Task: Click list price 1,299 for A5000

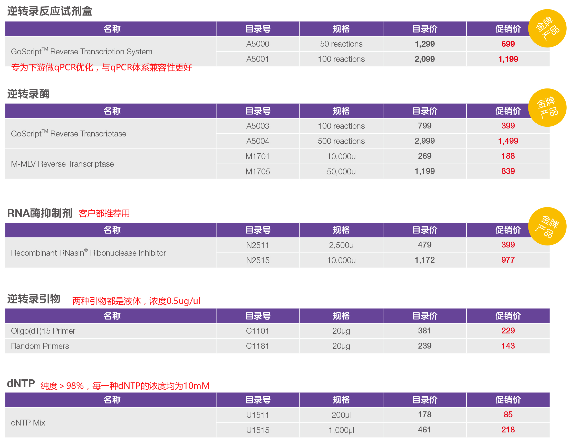Action: click(425, 44)
